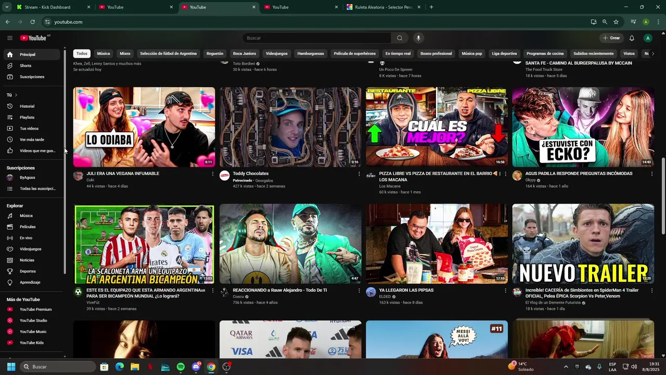This screenshot has width=666, height=375.
Task: Select the Mixes filter chip
Action: 125,54
